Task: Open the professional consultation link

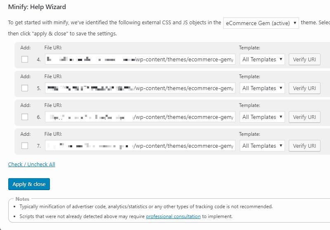Action: [173, 216]
